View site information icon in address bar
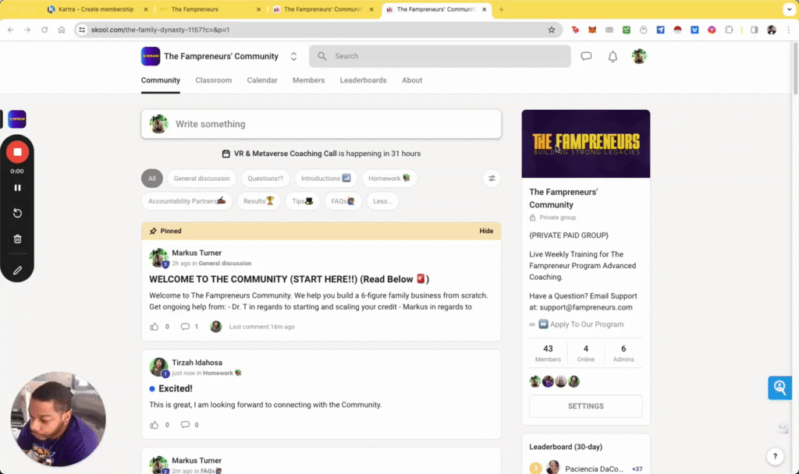 82,30
